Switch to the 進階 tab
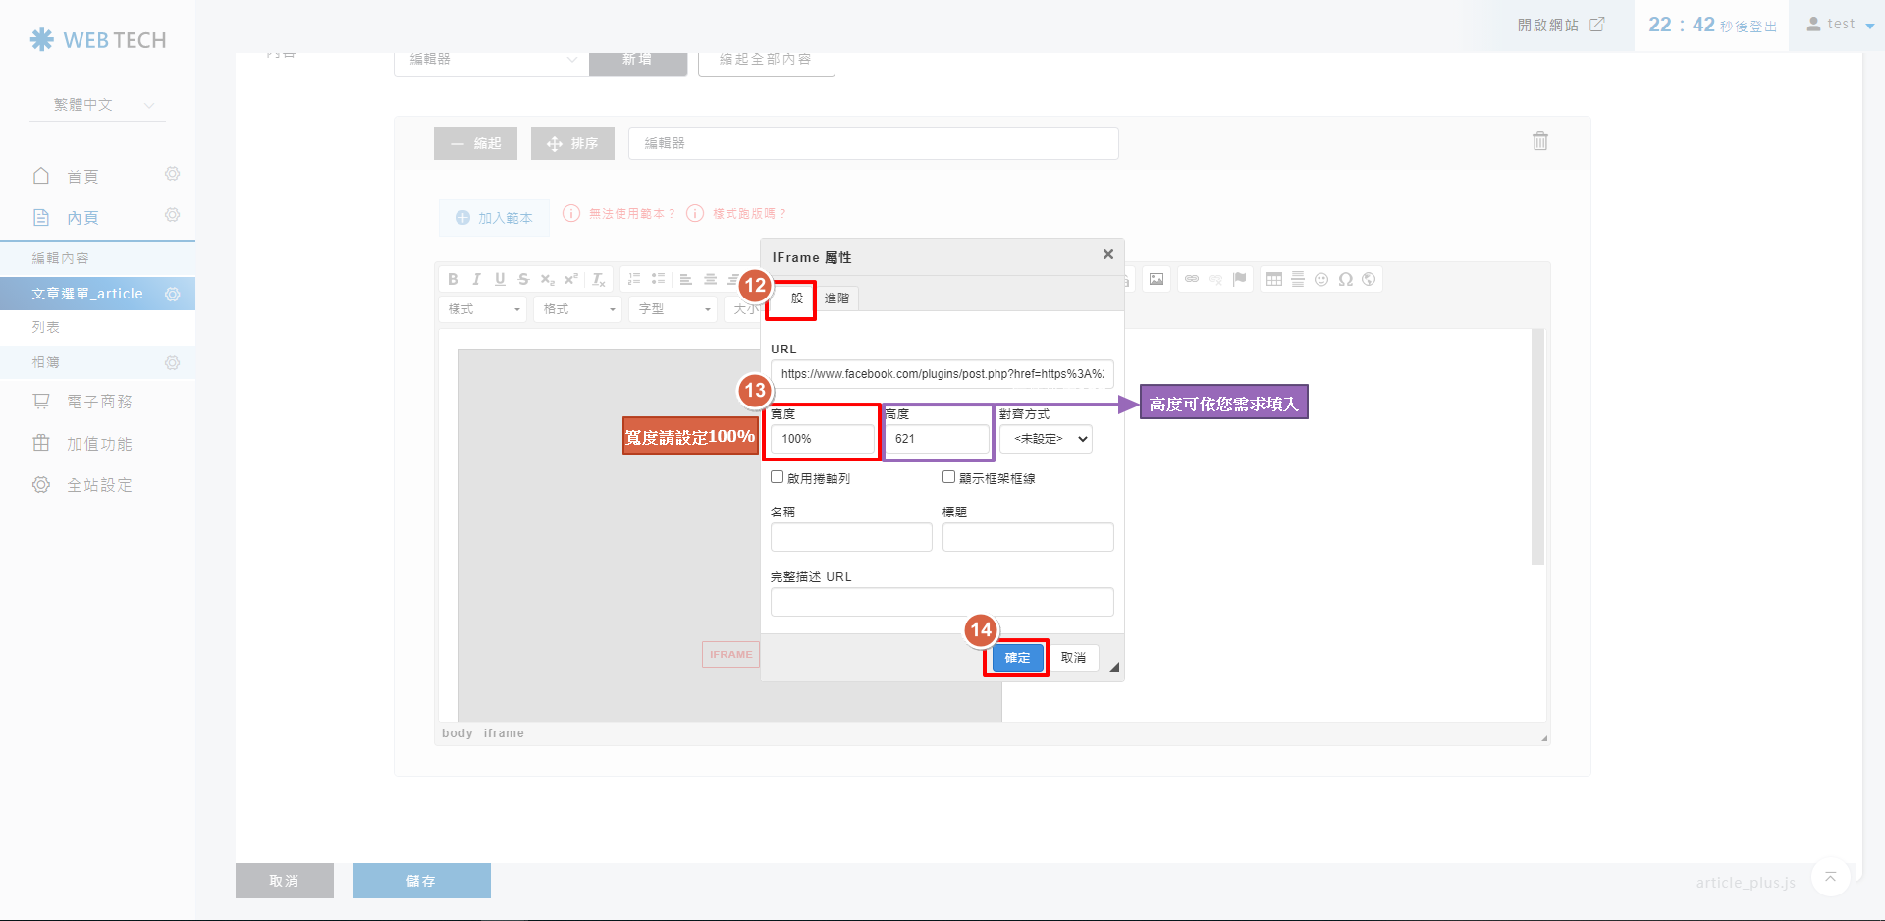The height and width of the screenshot is (921, 1885). [836, 298]
